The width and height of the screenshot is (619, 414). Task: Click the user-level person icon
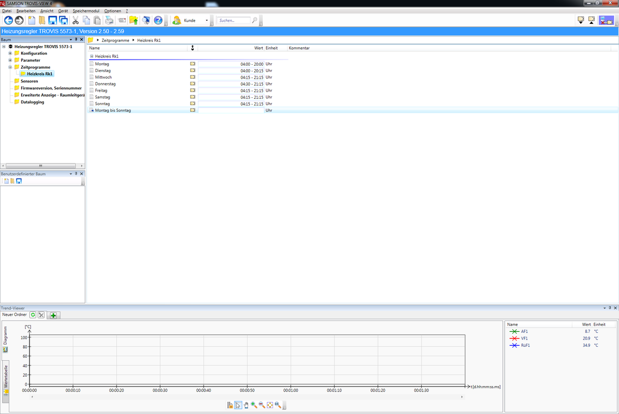tap(177, 20)
